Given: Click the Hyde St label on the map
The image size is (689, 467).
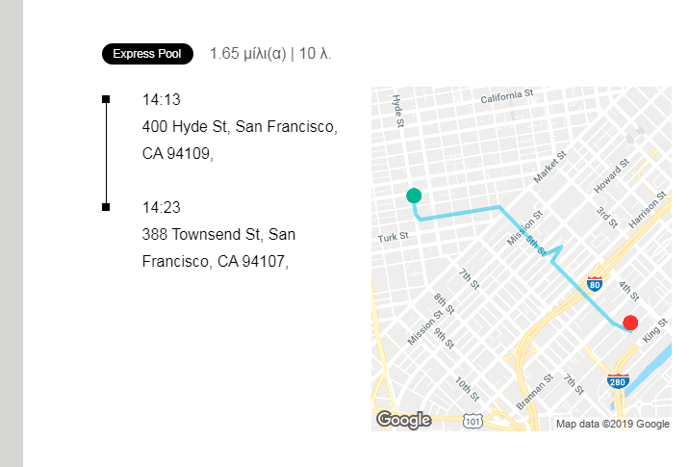Looking at the screenshot, I should click(x=397, y=109).
